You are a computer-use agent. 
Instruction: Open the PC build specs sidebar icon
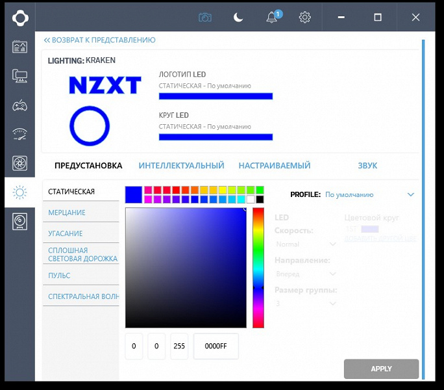pyautogui.click(x=20, y=76)
